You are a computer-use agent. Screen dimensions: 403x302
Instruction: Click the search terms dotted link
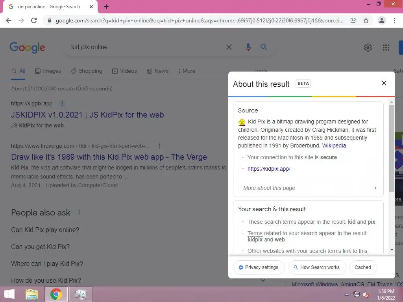pyautogui.click(x=280, y=222)
